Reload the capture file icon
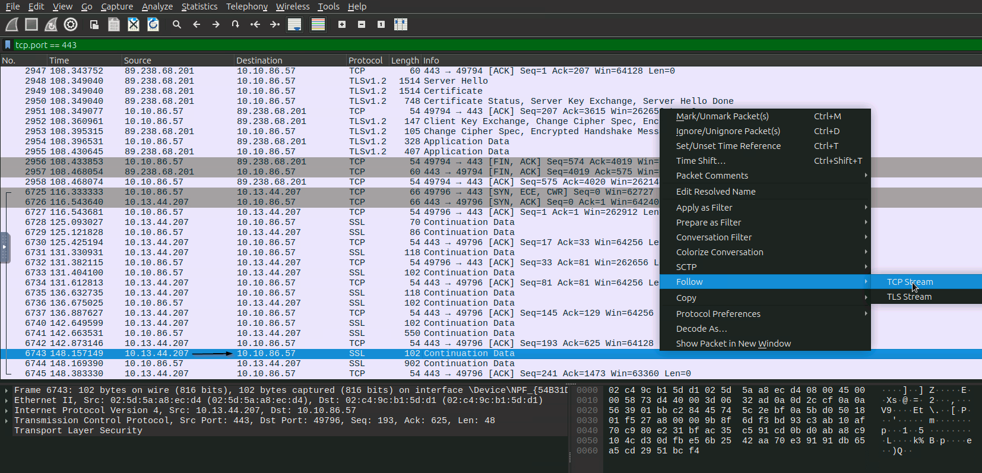The image size is (982, 473). click(x=153, y=24)
